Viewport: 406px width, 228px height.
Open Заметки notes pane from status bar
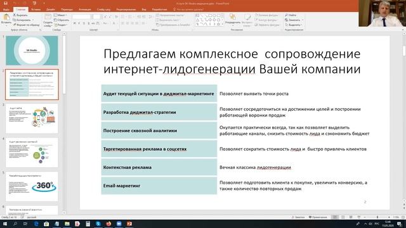coord(298,217)
